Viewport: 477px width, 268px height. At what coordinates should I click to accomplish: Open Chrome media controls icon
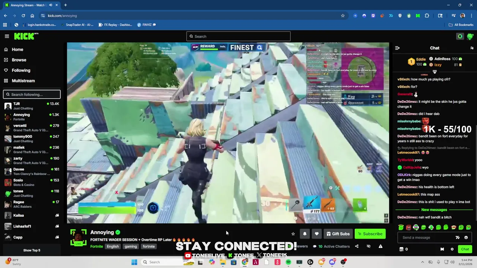pyautogui.click(x=454, y=16)
